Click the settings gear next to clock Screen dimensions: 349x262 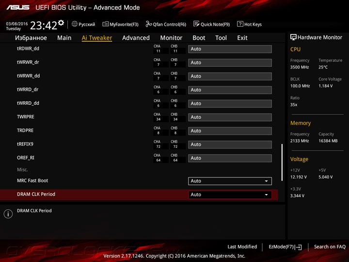click(x=61, y=22)
